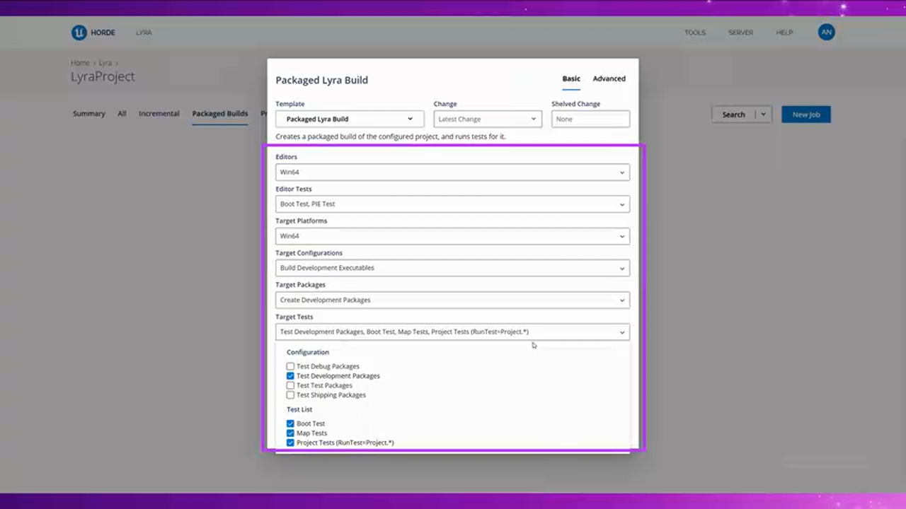
Task: Toggle the Test Shipping Packages checkbox
Action: (290, 395)
